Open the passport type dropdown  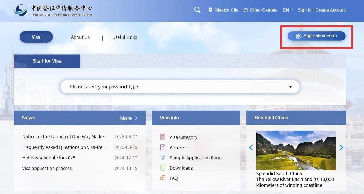(180, 87)
